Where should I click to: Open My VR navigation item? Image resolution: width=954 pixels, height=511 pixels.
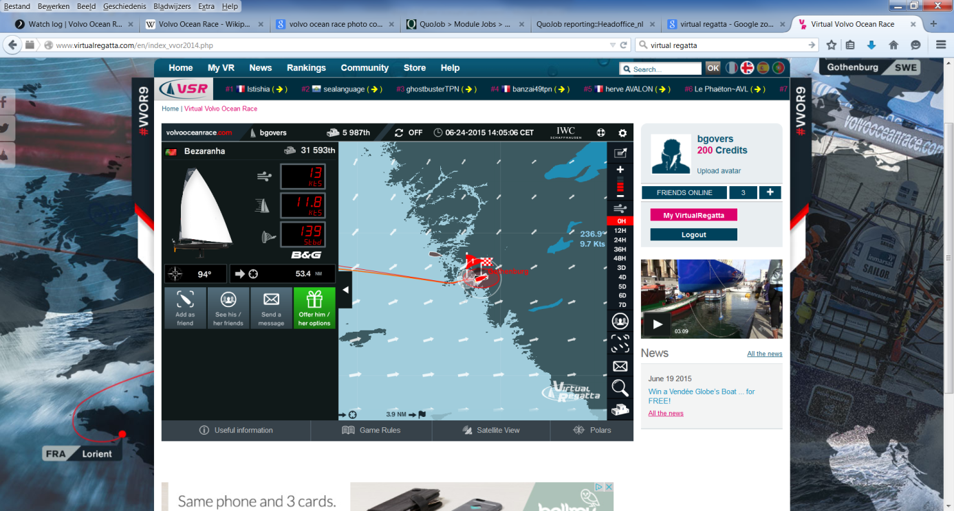[221, 68]
